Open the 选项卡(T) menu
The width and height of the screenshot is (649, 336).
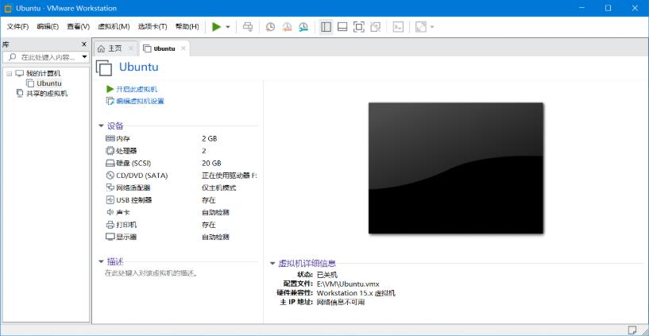pos(153,27)
